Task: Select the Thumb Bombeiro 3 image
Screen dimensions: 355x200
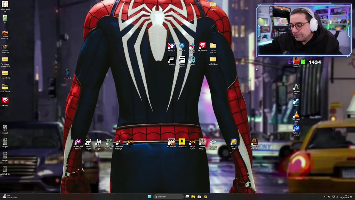Action: [x=5, y=35]
